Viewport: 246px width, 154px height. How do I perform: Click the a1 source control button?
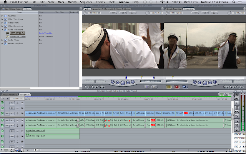7,121
